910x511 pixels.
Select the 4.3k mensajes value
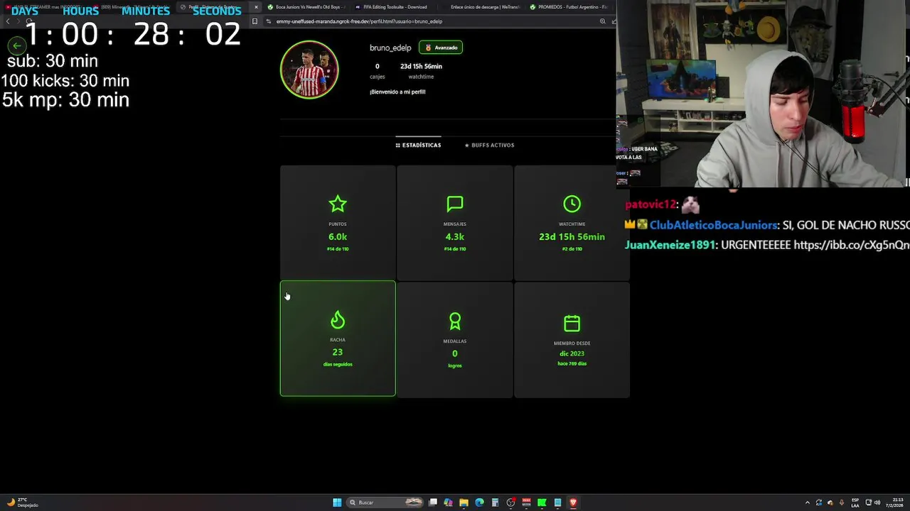click(455, 236)
